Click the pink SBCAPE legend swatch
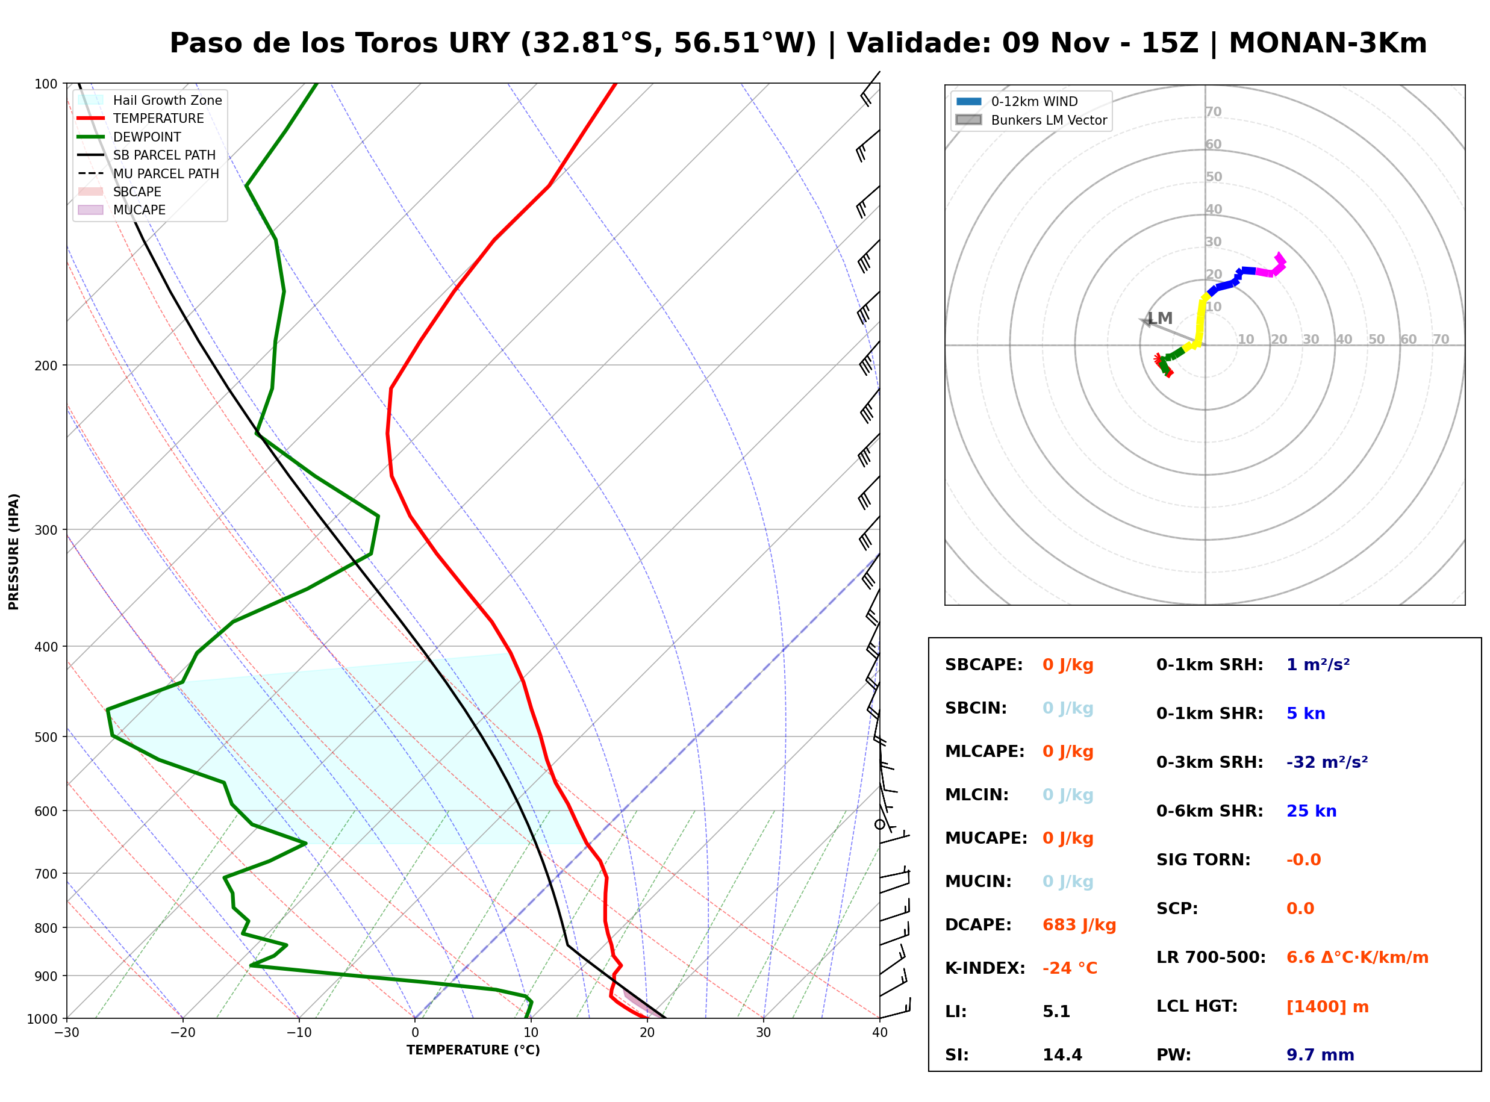 click(x=91, y=191)
